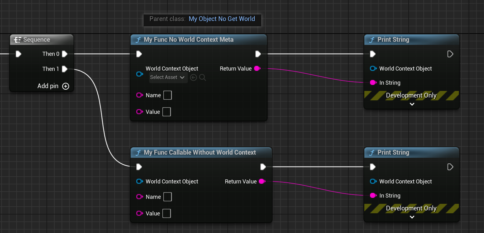Toggle Name checkbox on My Func No World Context Meta
The height and width of the screenshot is (233, 484).
[168, 95]
